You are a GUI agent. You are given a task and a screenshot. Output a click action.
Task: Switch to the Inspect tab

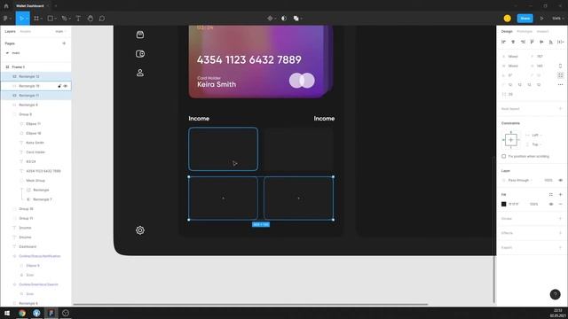[x=542, y=32]
